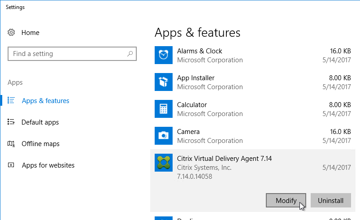The width and height of the screenshot is (360, 220).
Task: Click the Uninstall button
Action: [330, 200]
